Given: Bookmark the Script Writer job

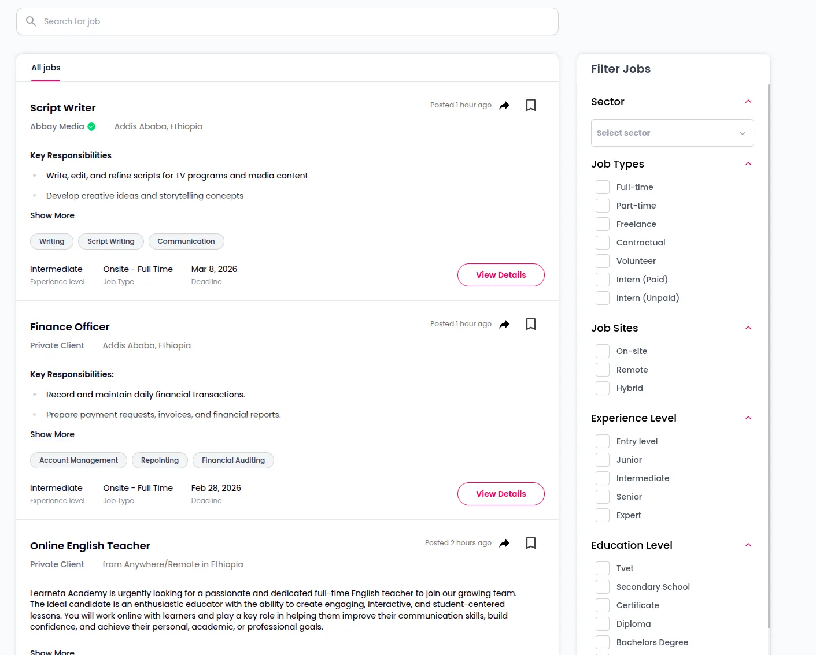Looking at the screenshot, I should coord(530,105).
